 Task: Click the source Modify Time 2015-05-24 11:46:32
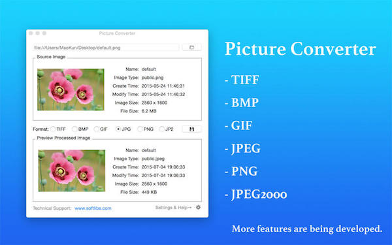coord(163,94)
